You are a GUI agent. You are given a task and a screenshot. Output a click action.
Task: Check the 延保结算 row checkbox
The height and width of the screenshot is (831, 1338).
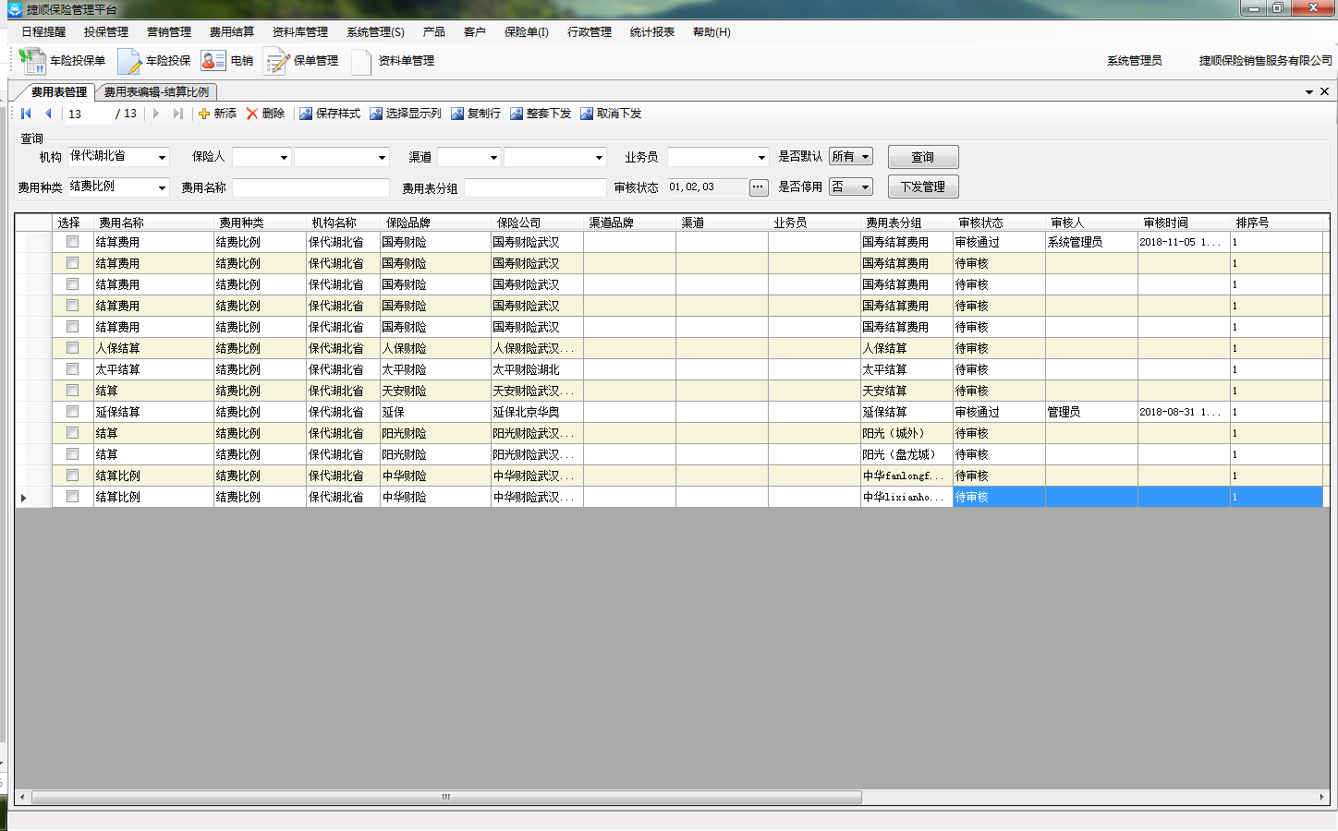tap(72, 412)
